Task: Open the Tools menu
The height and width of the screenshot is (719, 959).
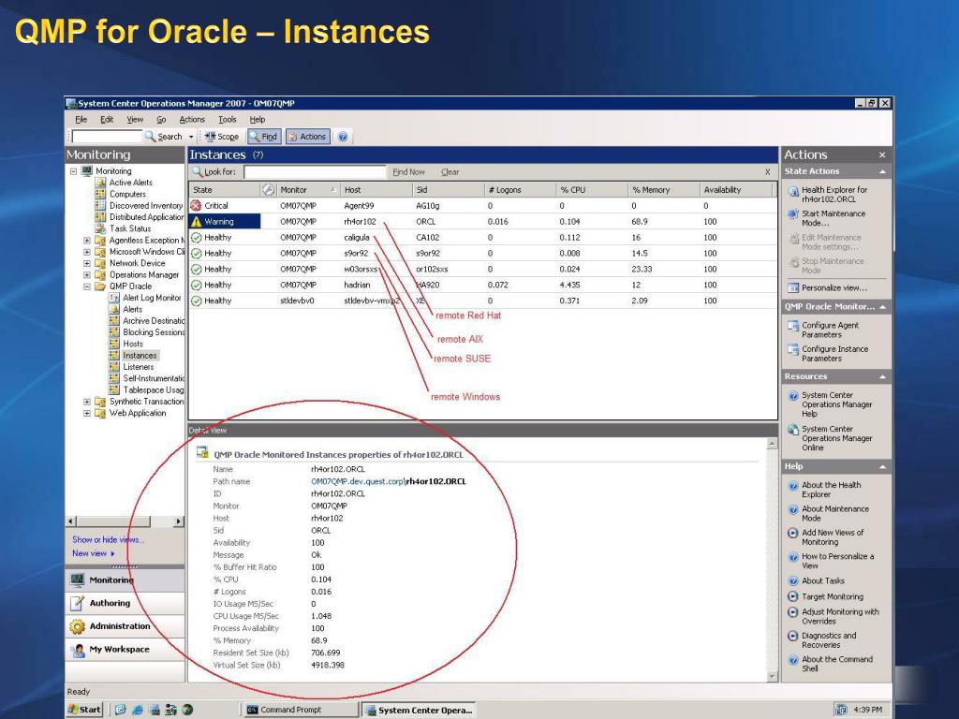Action: coord(227,120)
